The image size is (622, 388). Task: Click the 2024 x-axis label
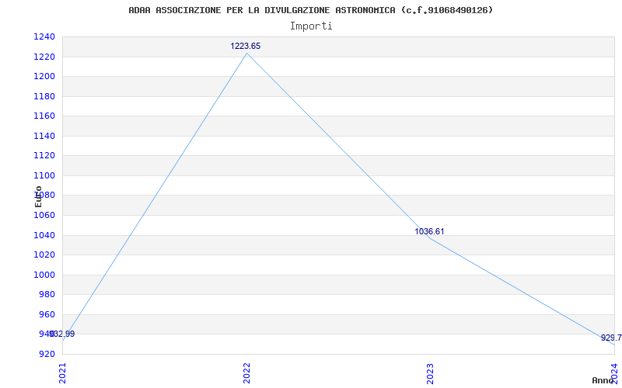click(x=614, y=373)
